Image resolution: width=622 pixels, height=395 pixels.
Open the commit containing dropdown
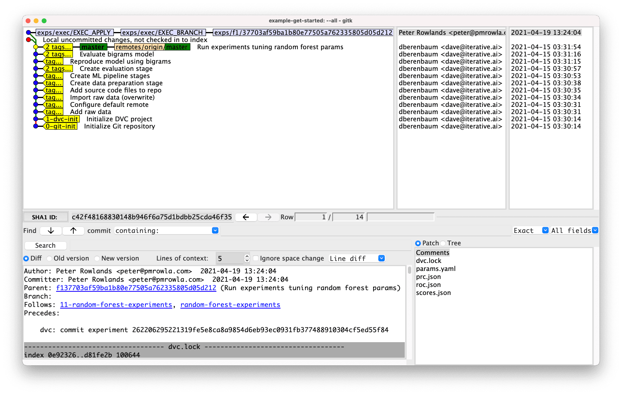click(x=215, y=231)
